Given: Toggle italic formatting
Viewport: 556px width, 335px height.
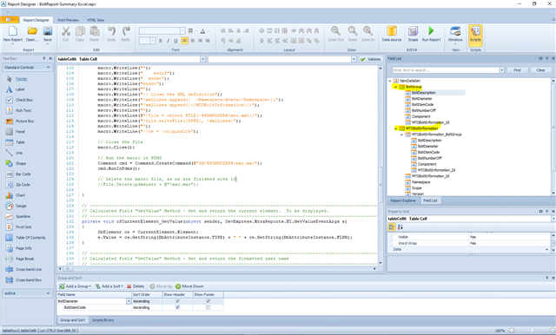Looking at the screenshot, I should click(168, 41).
